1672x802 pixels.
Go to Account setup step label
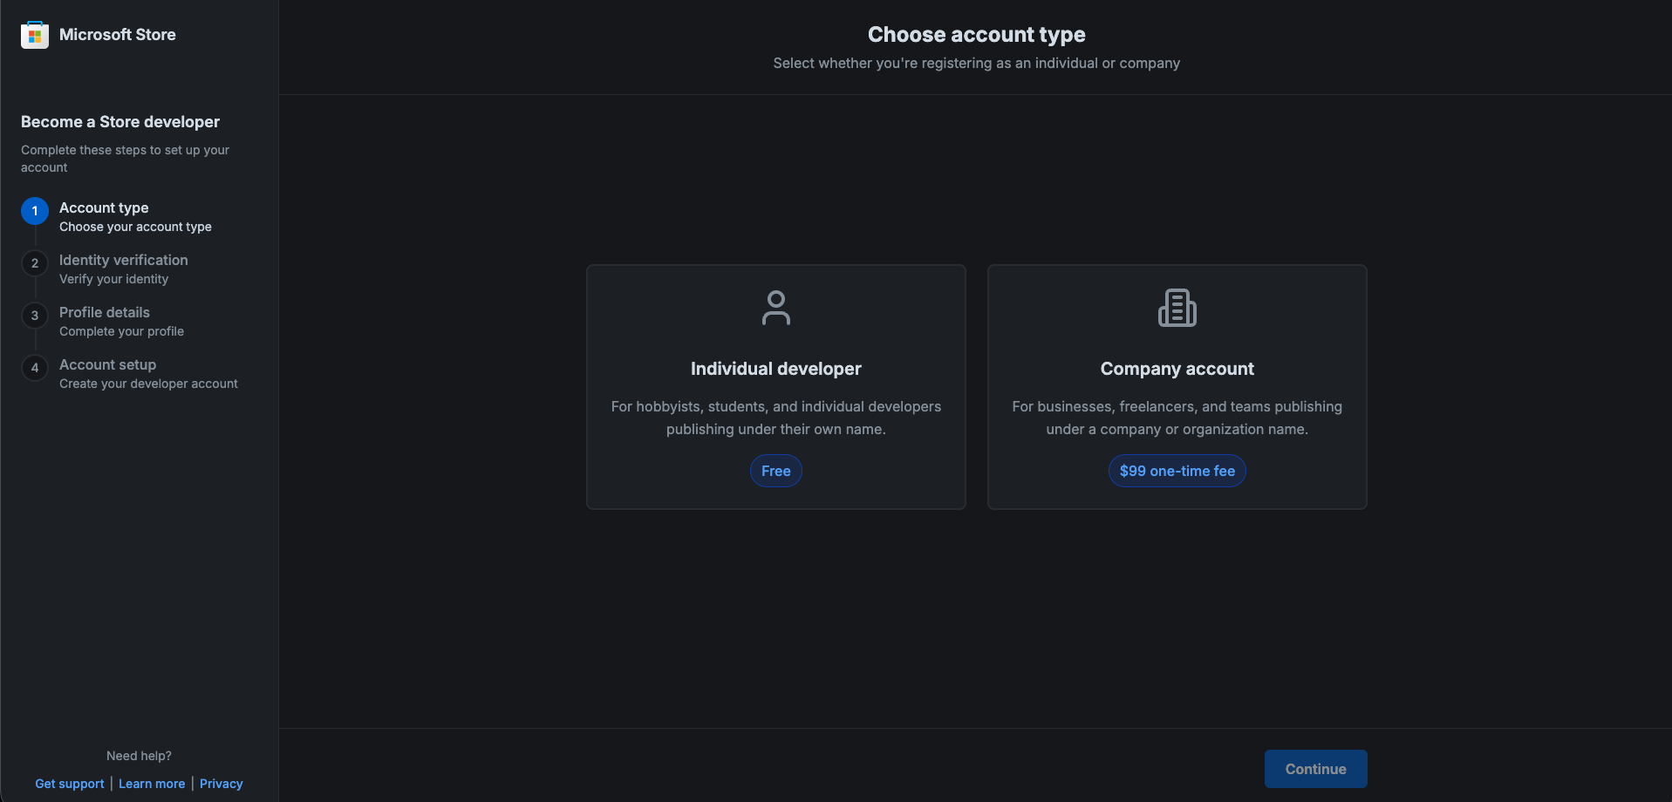[108, 364]
